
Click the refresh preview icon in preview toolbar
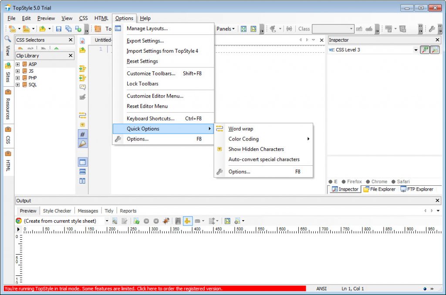pos(136,221)
